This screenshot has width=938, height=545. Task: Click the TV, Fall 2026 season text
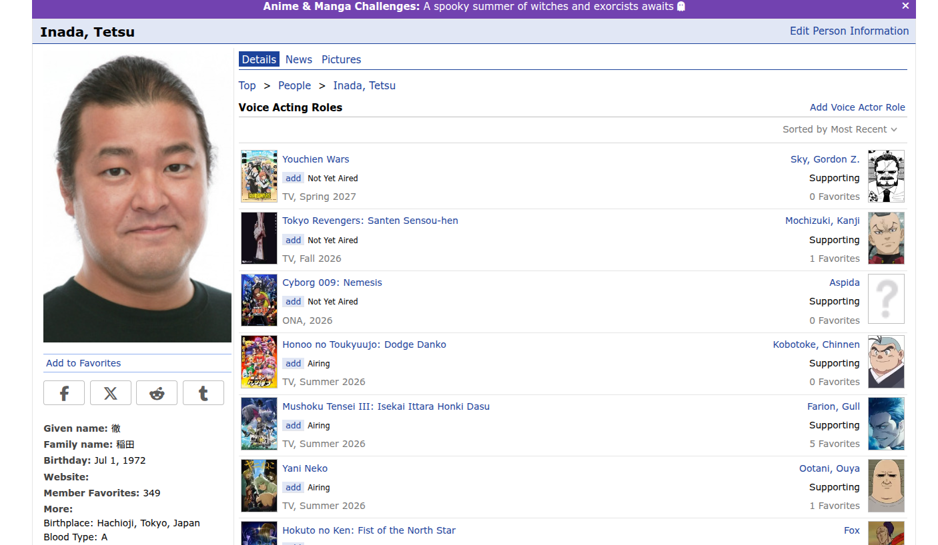(x=312, y=259)
